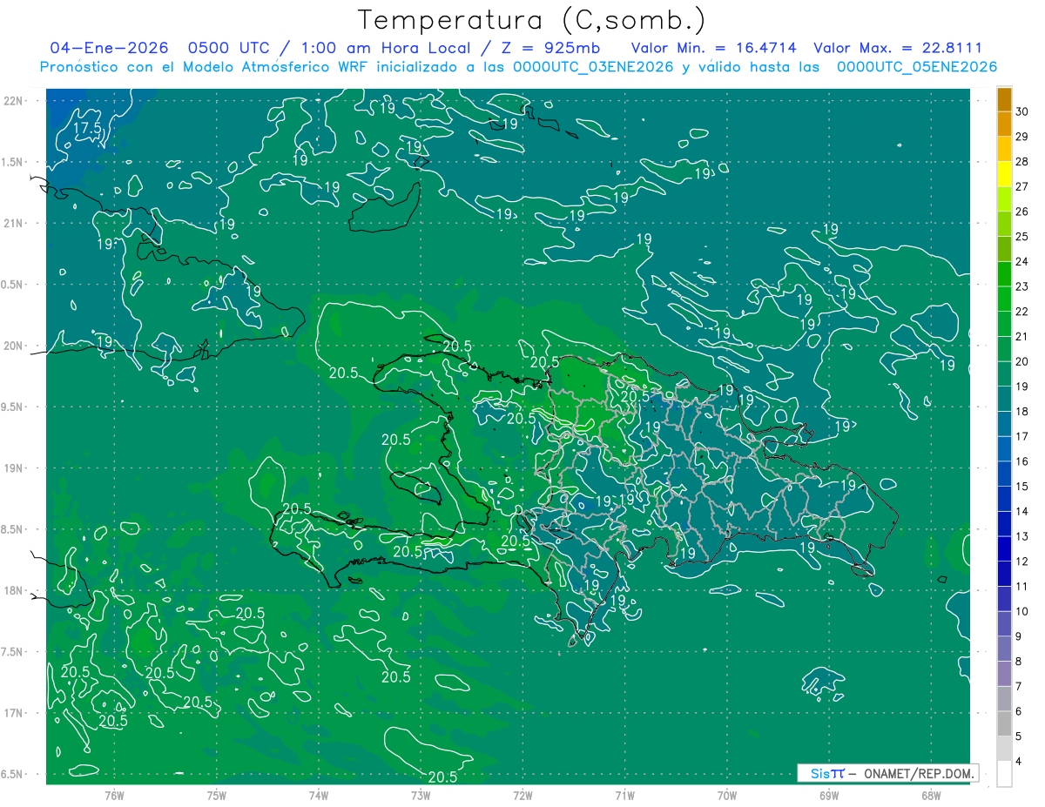
Task: Click the initialization time "0000UTC_03ENE2026"
Action: point(593,67)
